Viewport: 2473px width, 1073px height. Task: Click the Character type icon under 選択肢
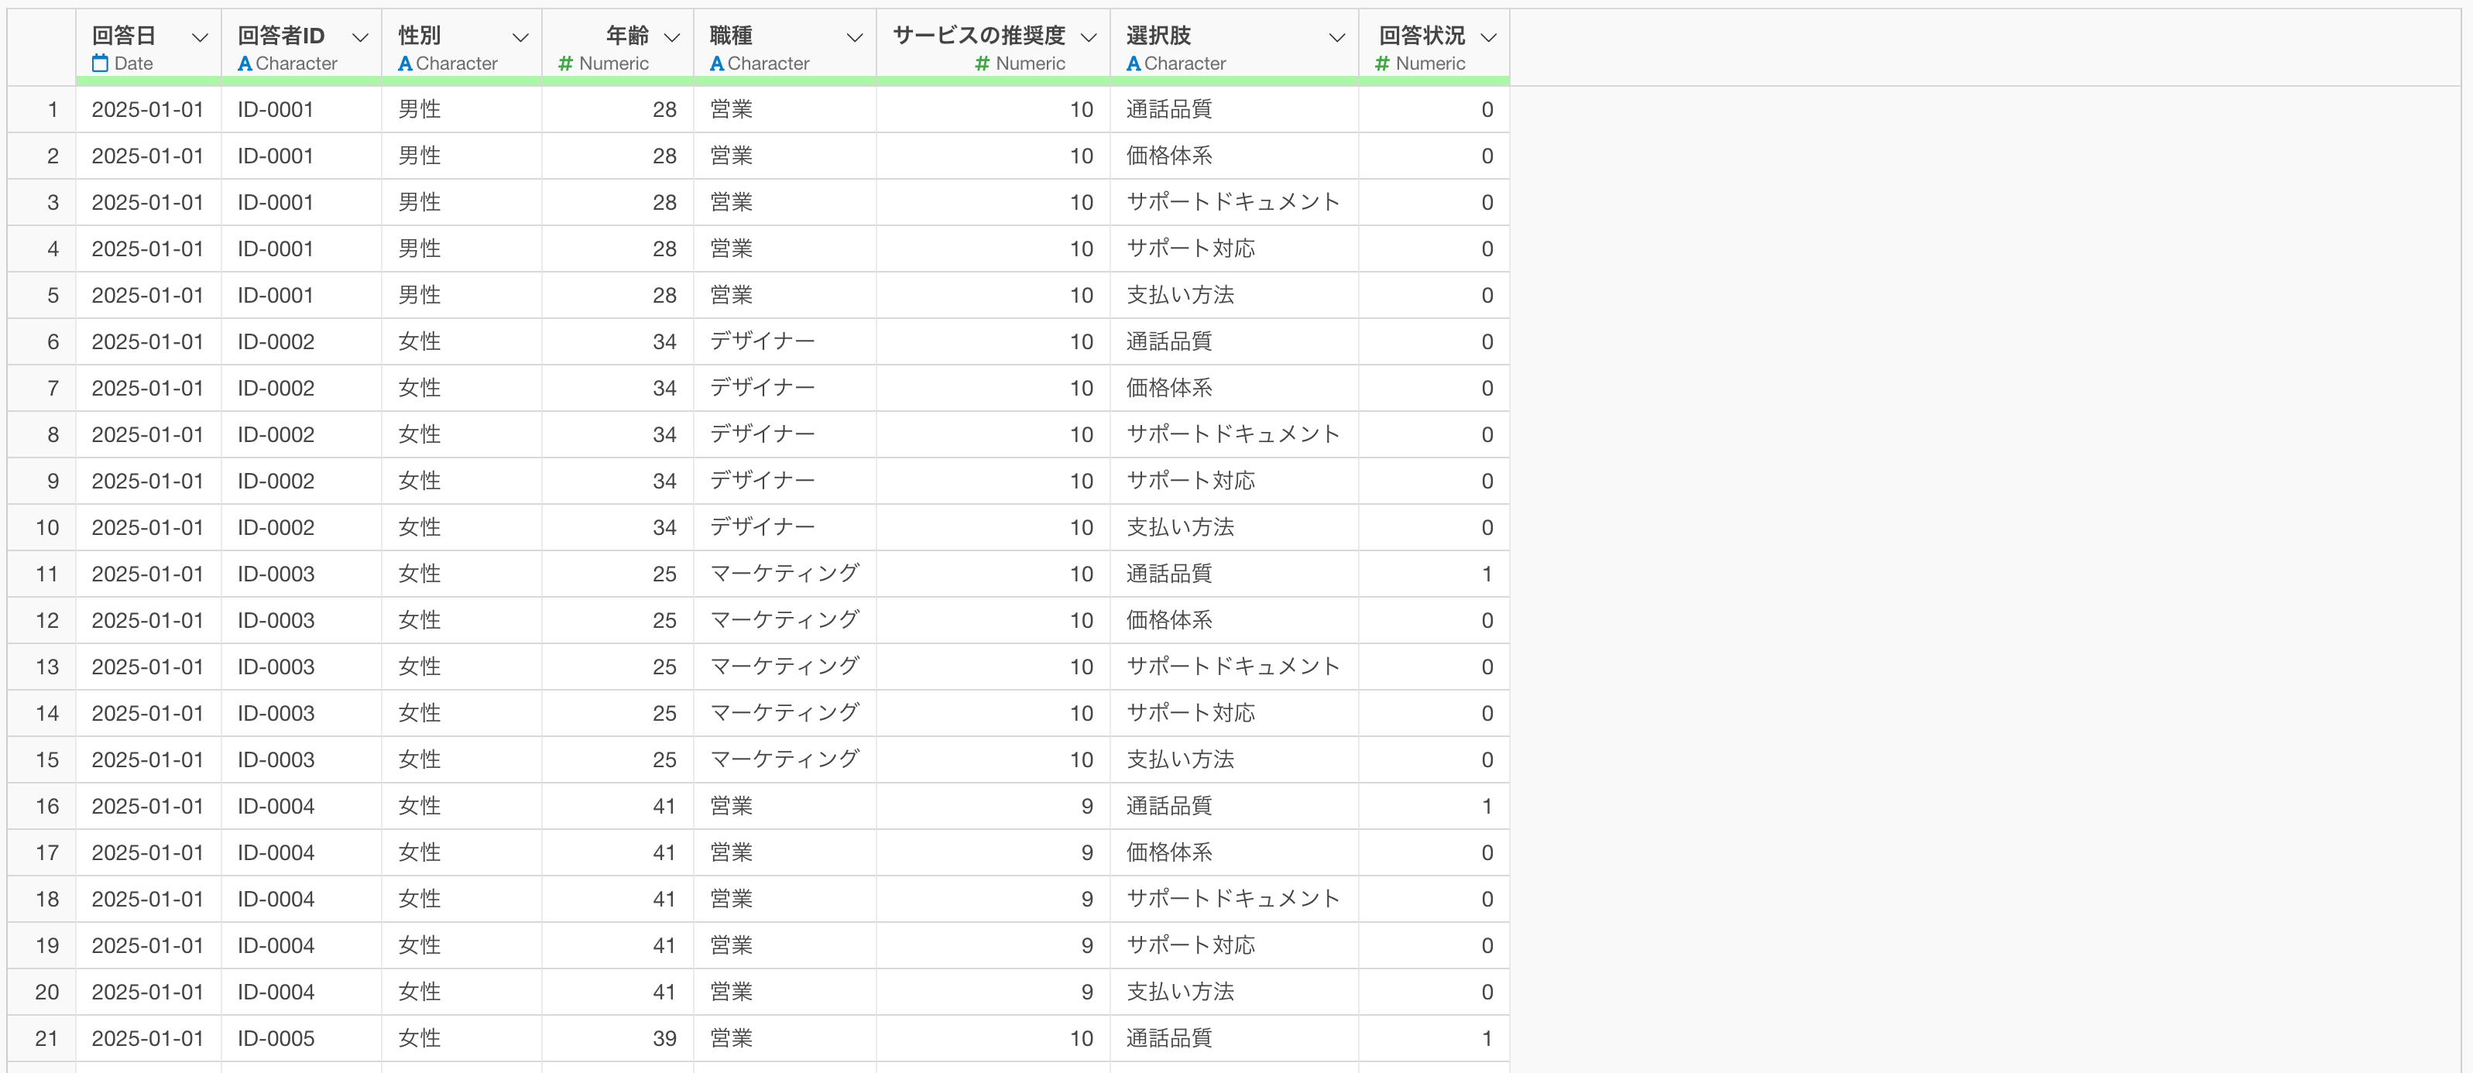[x=1133, y=63]
